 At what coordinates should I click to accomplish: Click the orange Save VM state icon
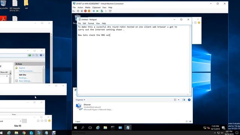[x=89, y=11]
